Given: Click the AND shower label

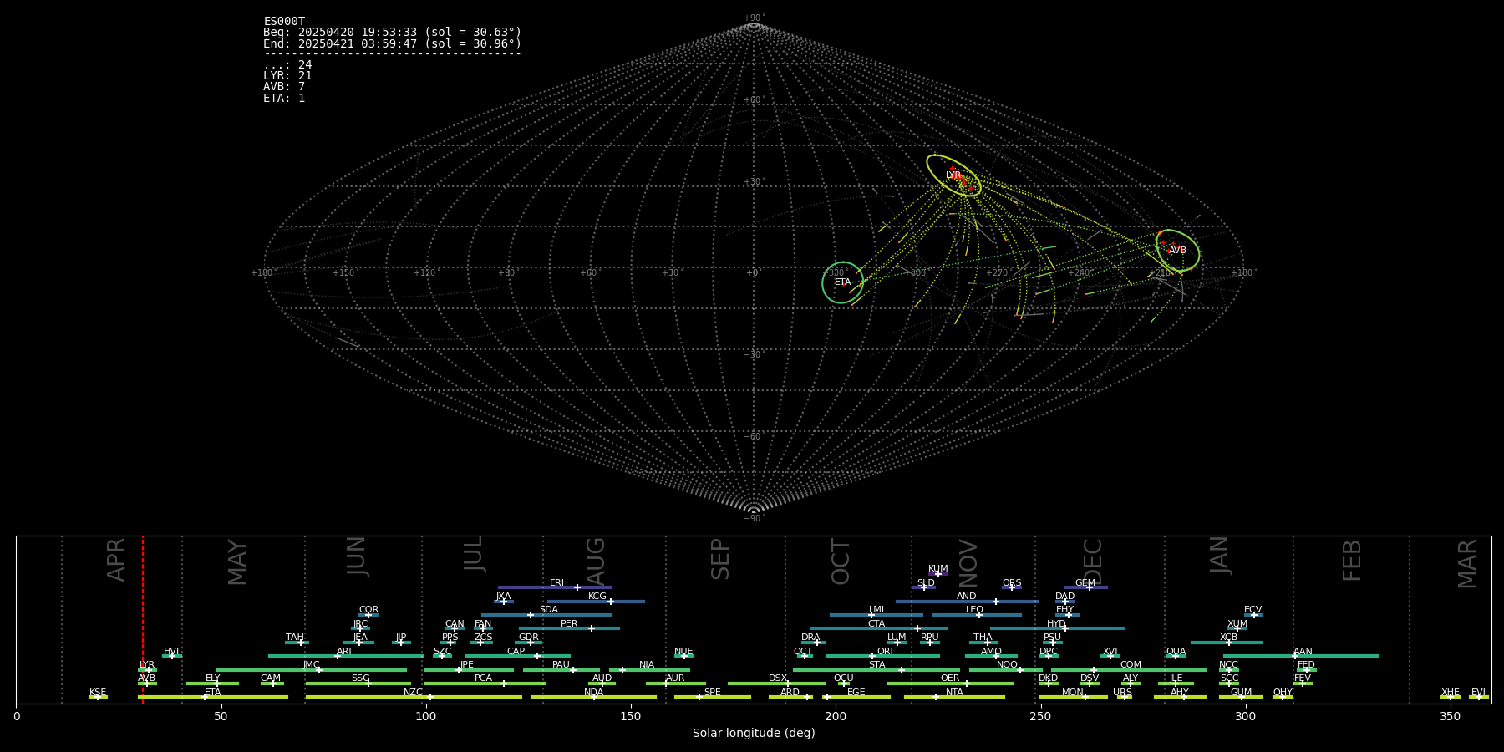Looking at the screenshot, I should pos(966,597).
